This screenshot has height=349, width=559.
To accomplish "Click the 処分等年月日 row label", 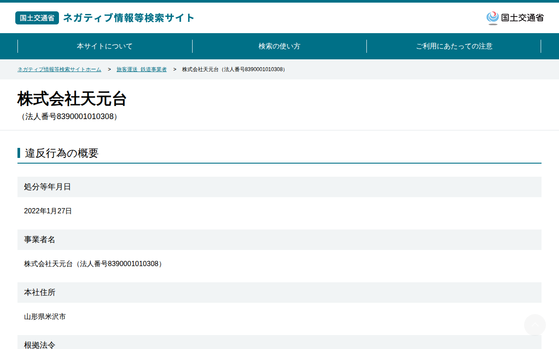I will coord(279,187).
